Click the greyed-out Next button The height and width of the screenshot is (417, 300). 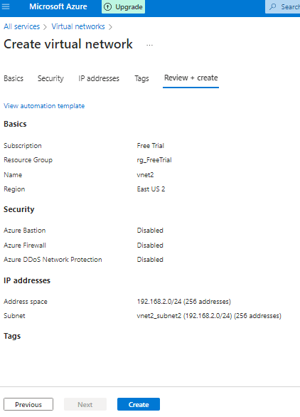85,404
